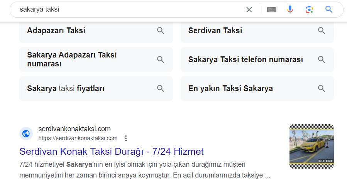The height and width of the screenshot is (186, 347).
Task: Select the Serdivan Taksi related search
Action: (257, 31)
